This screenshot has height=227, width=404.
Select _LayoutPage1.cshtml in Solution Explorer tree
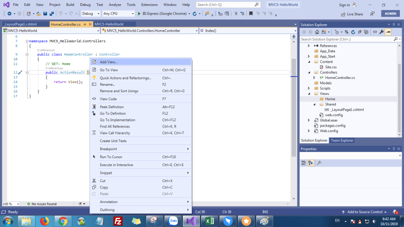[x=347, y=110]
